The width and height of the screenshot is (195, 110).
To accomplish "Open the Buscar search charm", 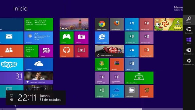I will 189,20.
